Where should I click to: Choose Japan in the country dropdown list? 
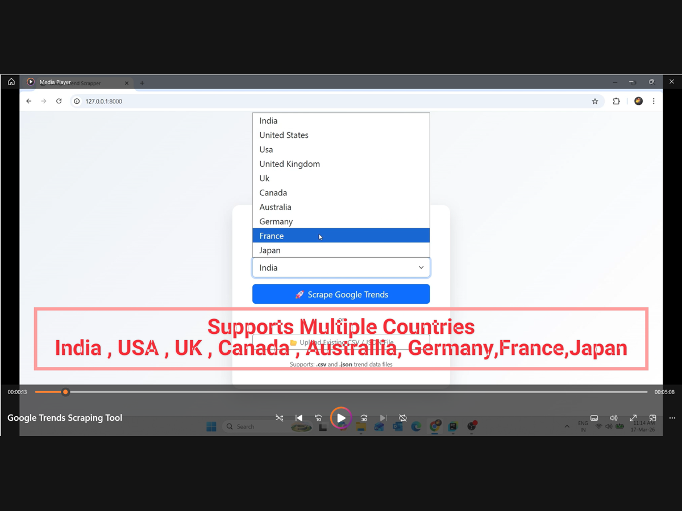(341, 250)
